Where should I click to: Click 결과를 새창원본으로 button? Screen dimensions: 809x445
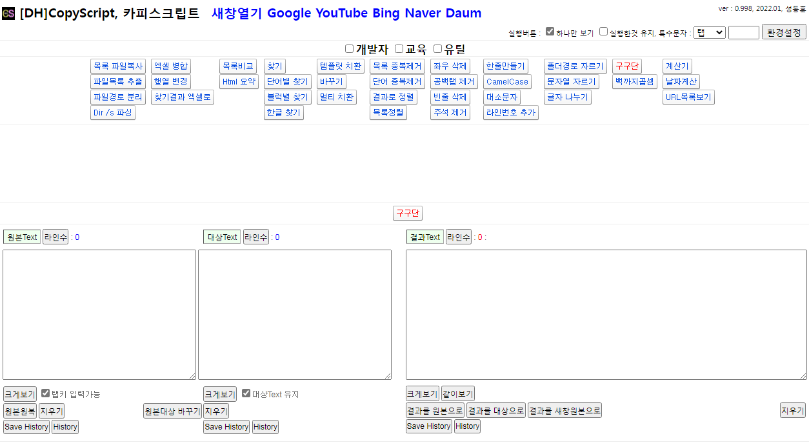pos(564,411)
